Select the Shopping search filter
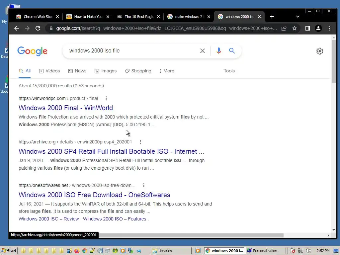 (x=138, y=71)
